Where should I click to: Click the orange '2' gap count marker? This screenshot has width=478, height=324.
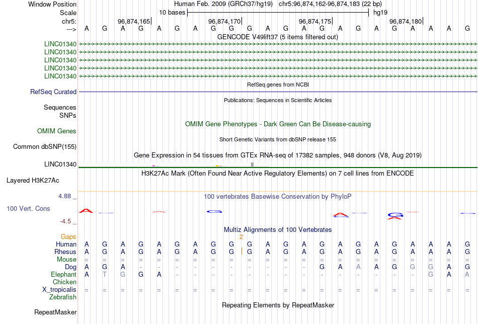pyautogui.click(x=241, y=237)
